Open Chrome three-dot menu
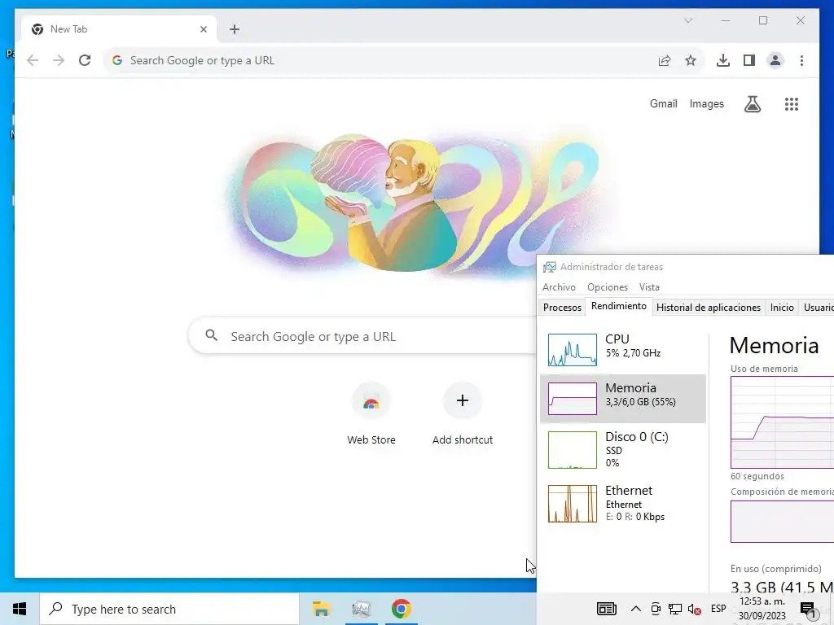The image size is (834, 625). [801, 60]
